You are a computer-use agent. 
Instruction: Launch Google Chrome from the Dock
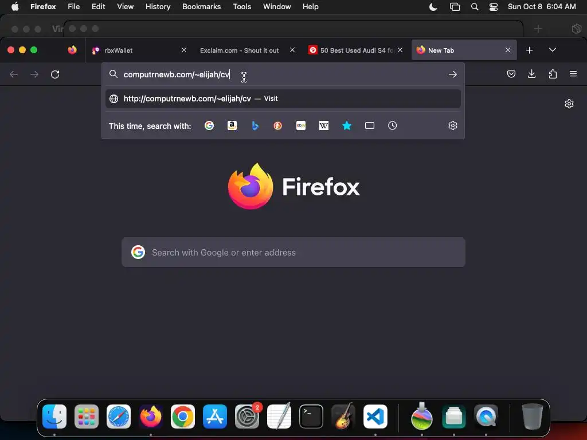click(183, 417)
